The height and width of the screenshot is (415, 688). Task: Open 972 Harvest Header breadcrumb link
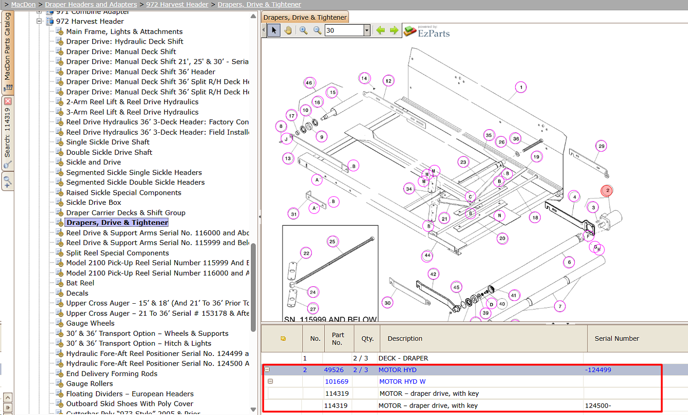pos(177,5)
